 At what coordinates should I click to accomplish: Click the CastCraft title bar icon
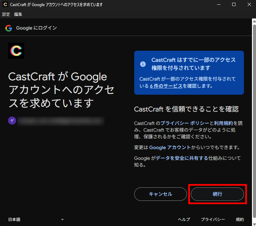5,4
